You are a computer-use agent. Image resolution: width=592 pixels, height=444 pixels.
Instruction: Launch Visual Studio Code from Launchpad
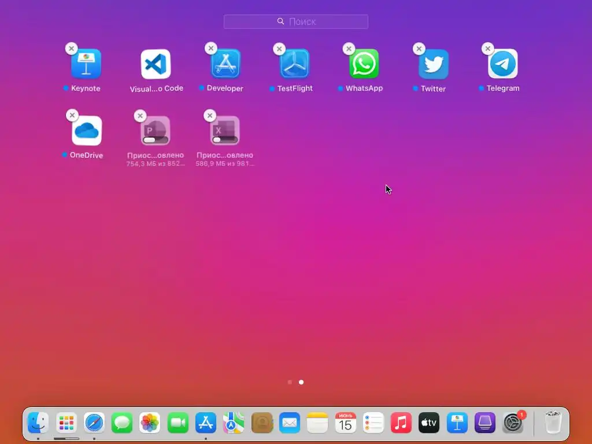156,64
